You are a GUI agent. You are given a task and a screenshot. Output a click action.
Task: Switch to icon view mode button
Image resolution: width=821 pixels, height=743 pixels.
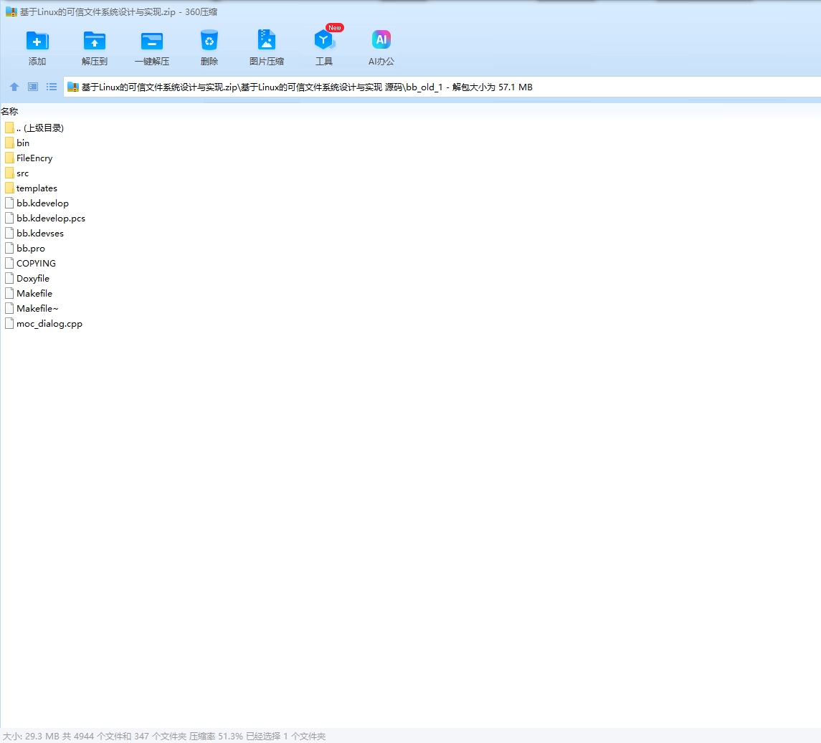pyautogui.click(x=33, y=87)
